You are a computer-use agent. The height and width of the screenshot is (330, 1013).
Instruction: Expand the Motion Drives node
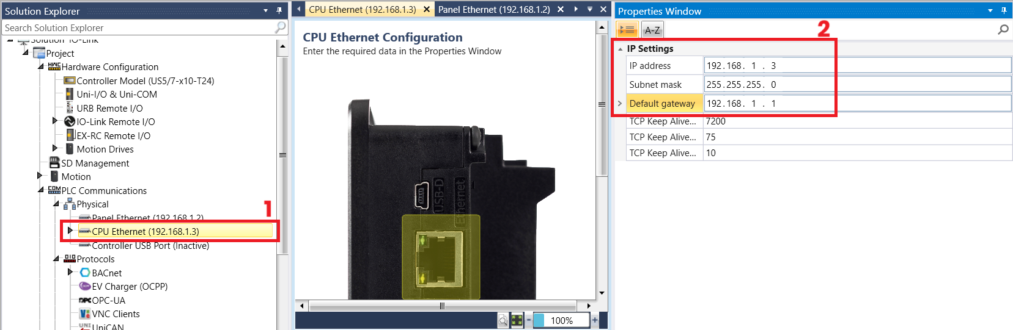55,149
